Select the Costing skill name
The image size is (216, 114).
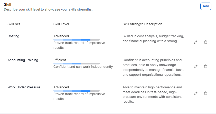point(13,36)
